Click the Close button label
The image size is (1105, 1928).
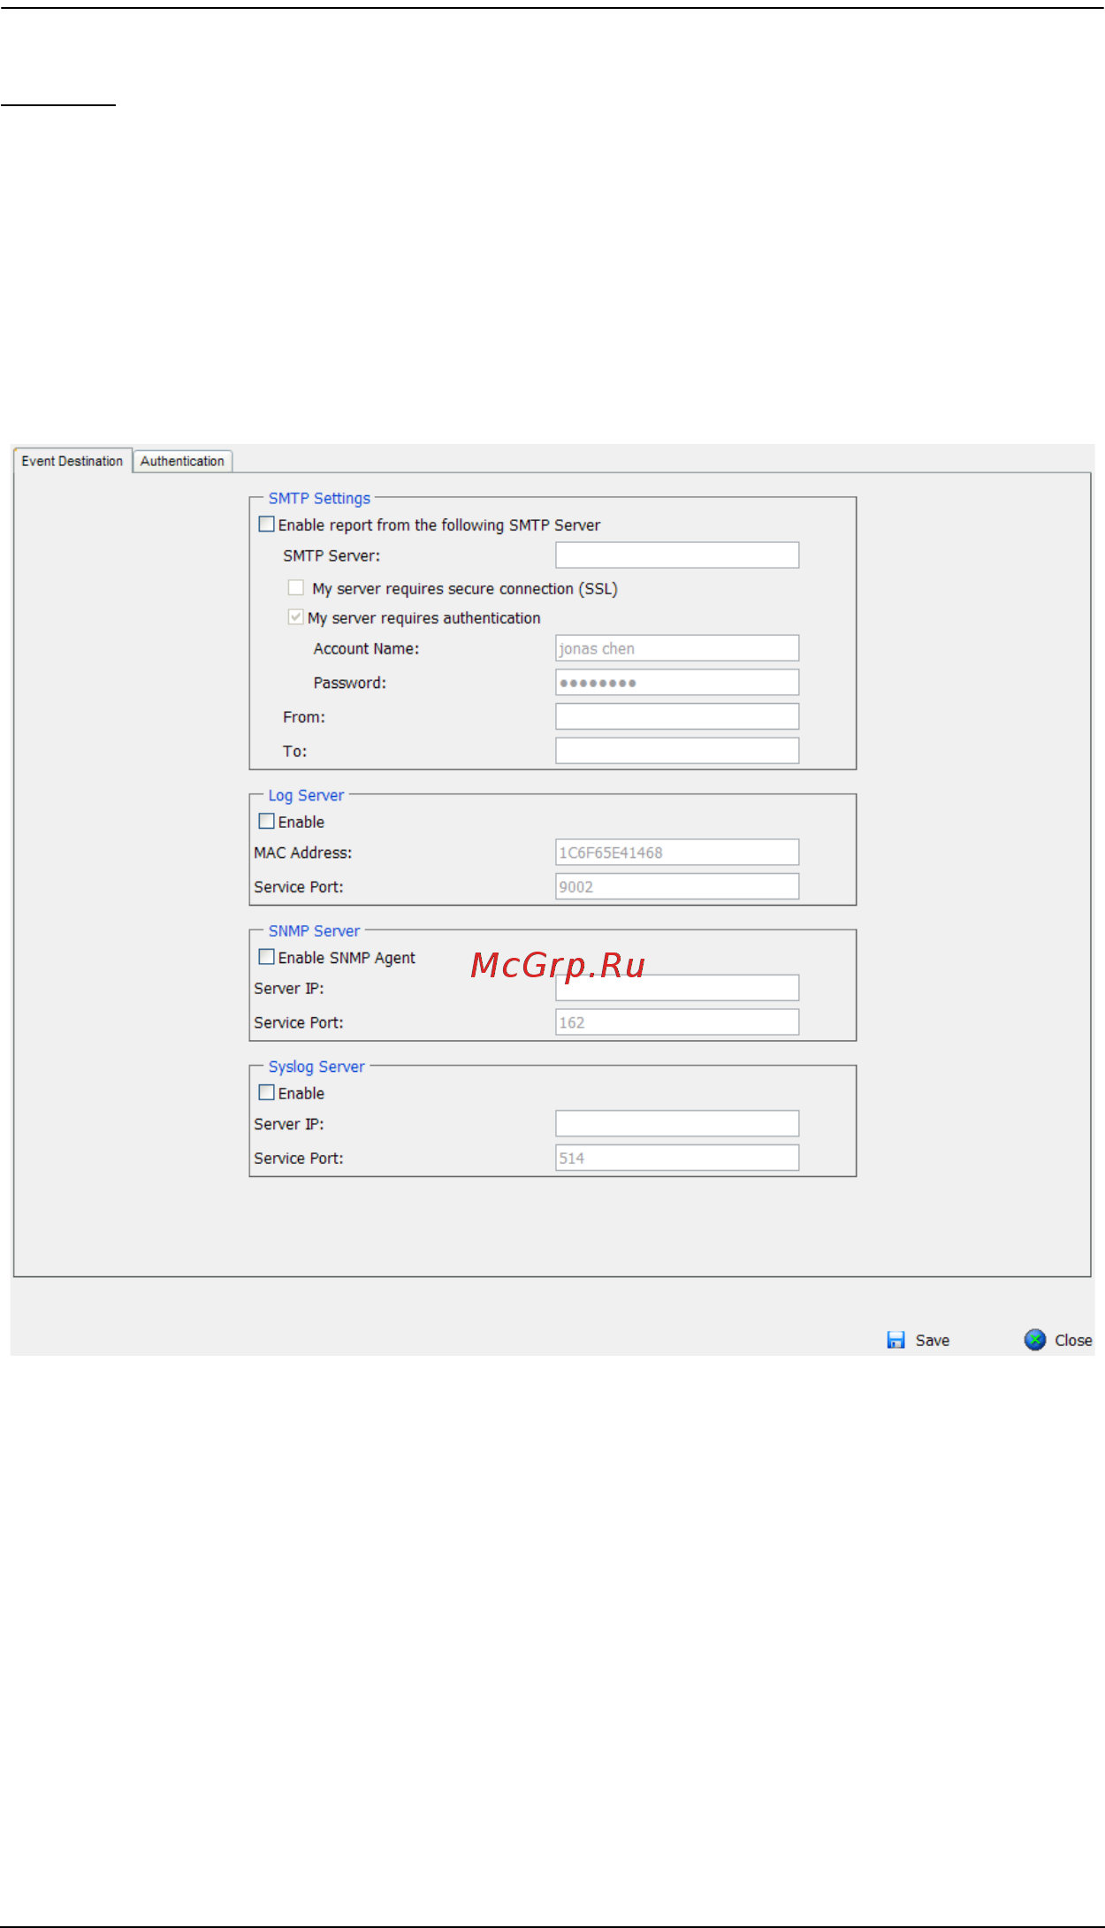[x=1073, y=1341]
